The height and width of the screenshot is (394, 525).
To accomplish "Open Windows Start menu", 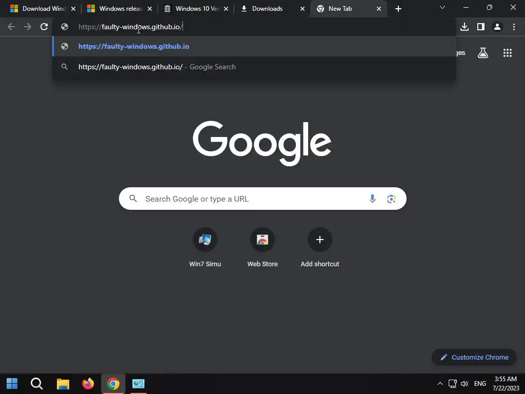I will tap(12, 384).
